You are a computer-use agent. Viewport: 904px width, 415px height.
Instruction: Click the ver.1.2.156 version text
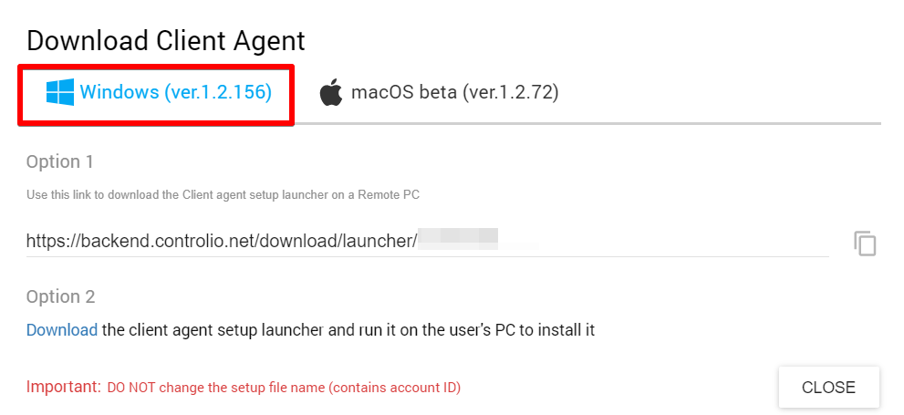click(218, 92)
